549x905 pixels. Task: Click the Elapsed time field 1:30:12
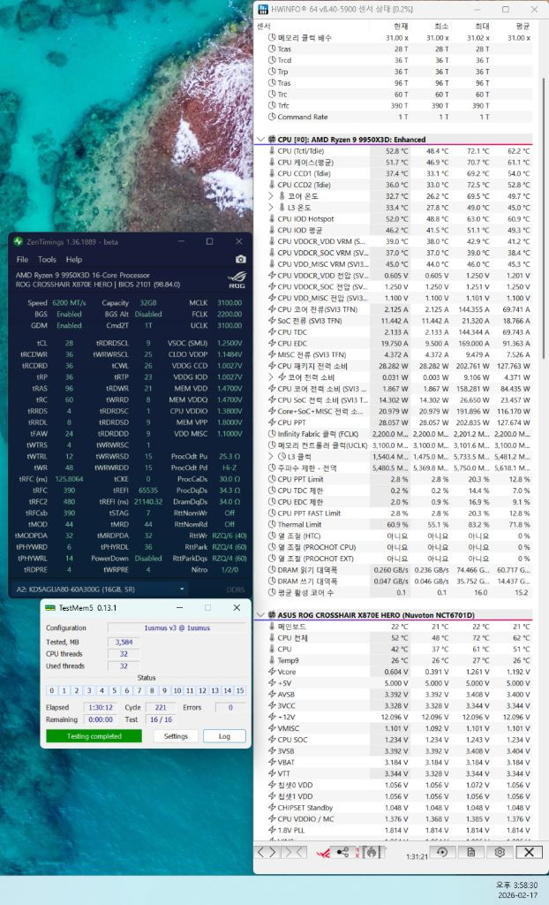101,708
